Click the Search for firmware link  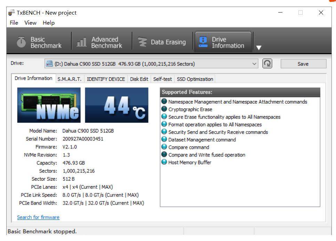pyautogui.click(x=38, y=217)
